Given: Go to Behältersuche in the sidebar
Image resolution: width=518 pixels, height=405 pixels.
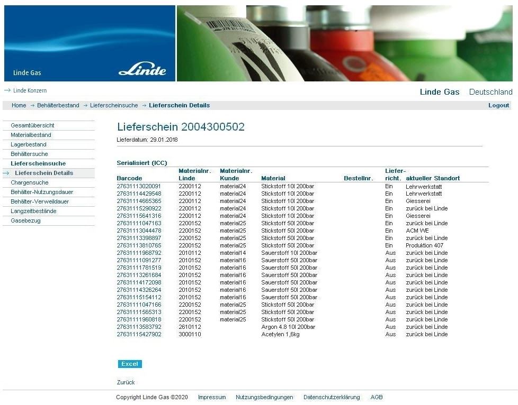Looking at the screenshot, I should [x=29, y=154].
